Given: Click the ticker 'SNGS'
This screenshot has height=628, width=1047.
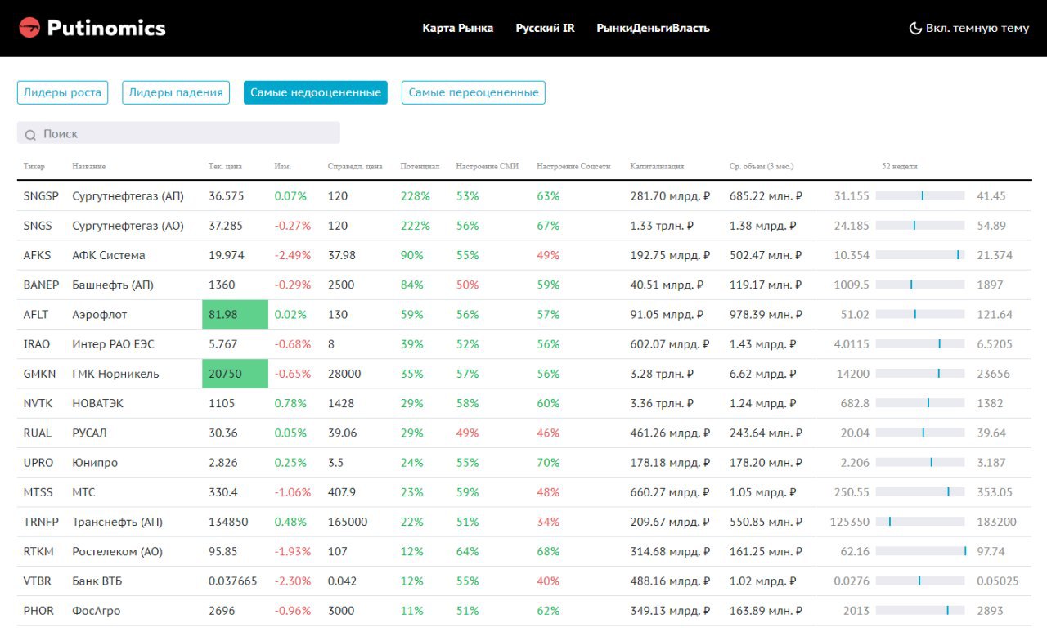Looking at the screenshot, I should pos(38,226).
